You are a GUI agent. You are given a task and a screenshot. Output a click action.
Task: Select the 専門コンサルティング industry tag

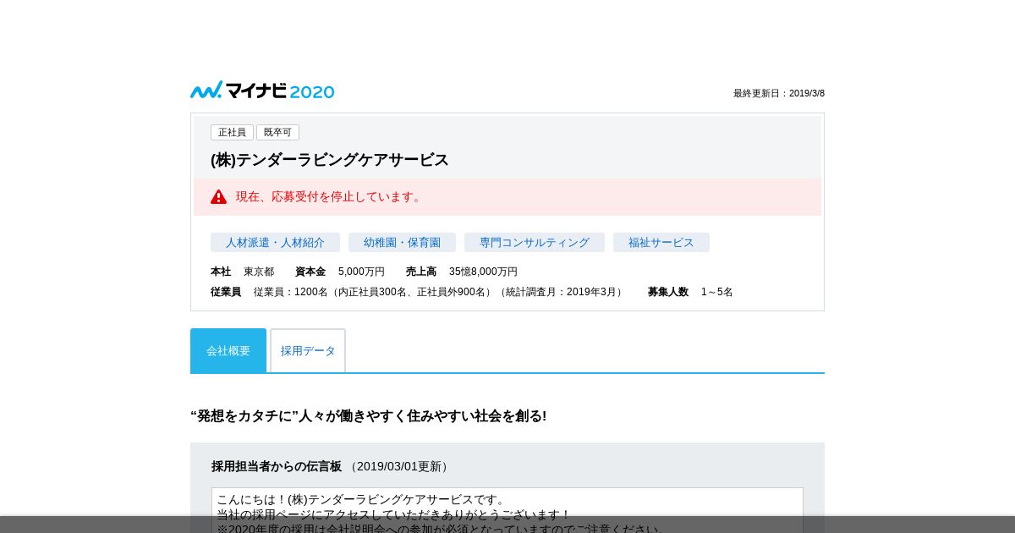pyautogui.click(x=535, y=242)
